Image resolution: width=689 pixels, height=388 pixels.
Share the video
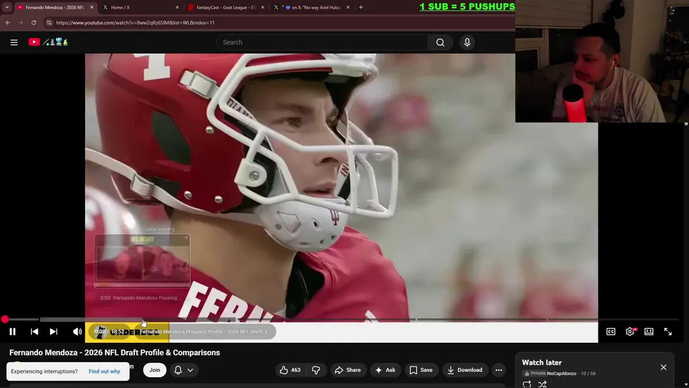tap(348, 370)
